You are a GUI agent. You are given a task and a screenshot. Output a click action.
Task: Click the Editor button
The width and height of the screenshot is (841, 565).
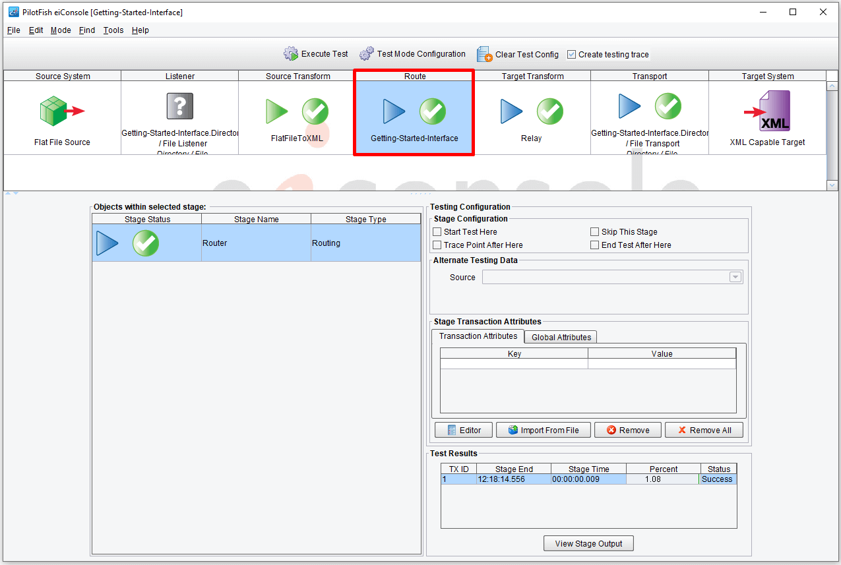tap(464, 430)
